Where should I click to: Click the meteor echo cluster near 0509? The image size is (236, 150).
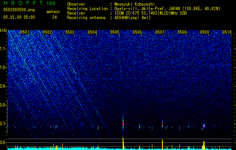[204, 126]
